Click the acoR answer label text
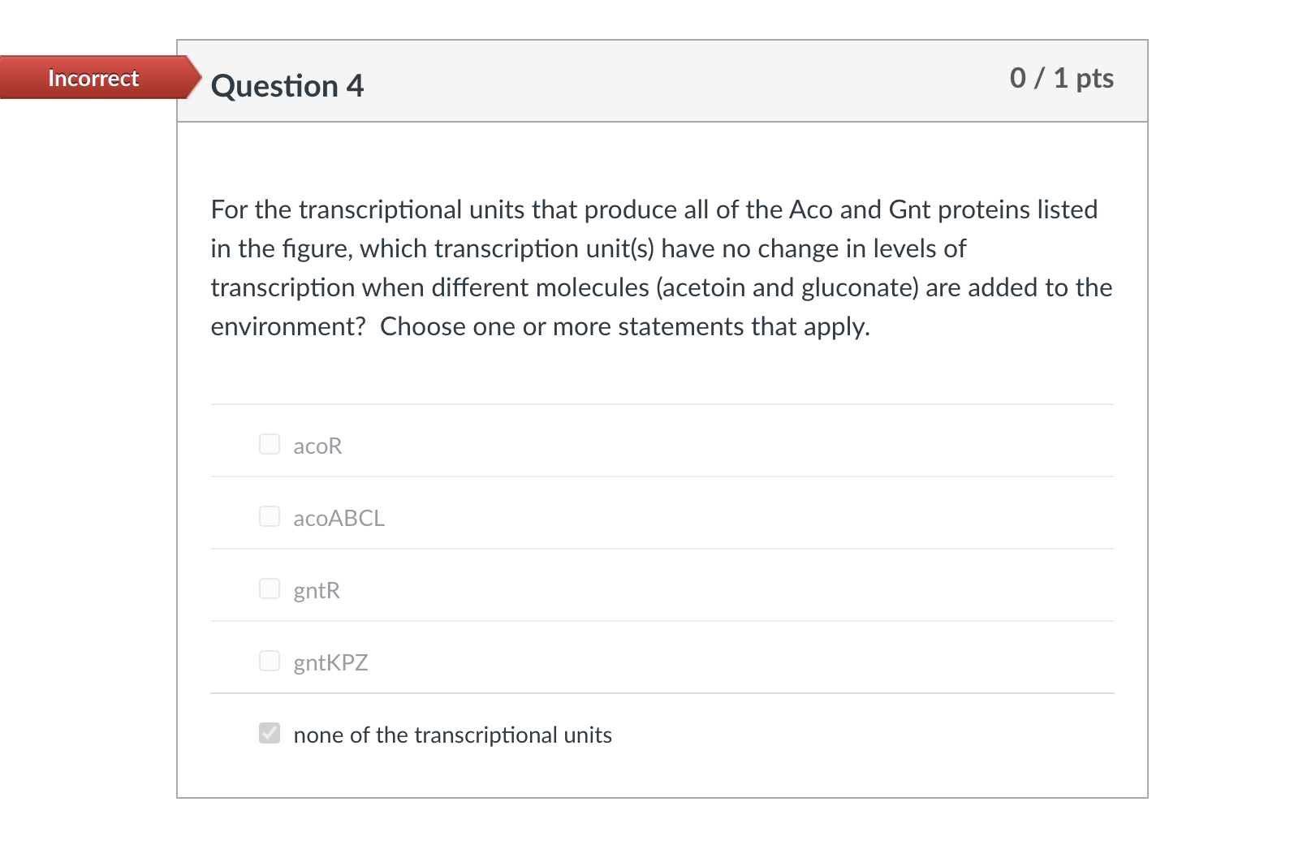Image resolution: width=1290 pixels, height=845 pixels. pos(317,446)
